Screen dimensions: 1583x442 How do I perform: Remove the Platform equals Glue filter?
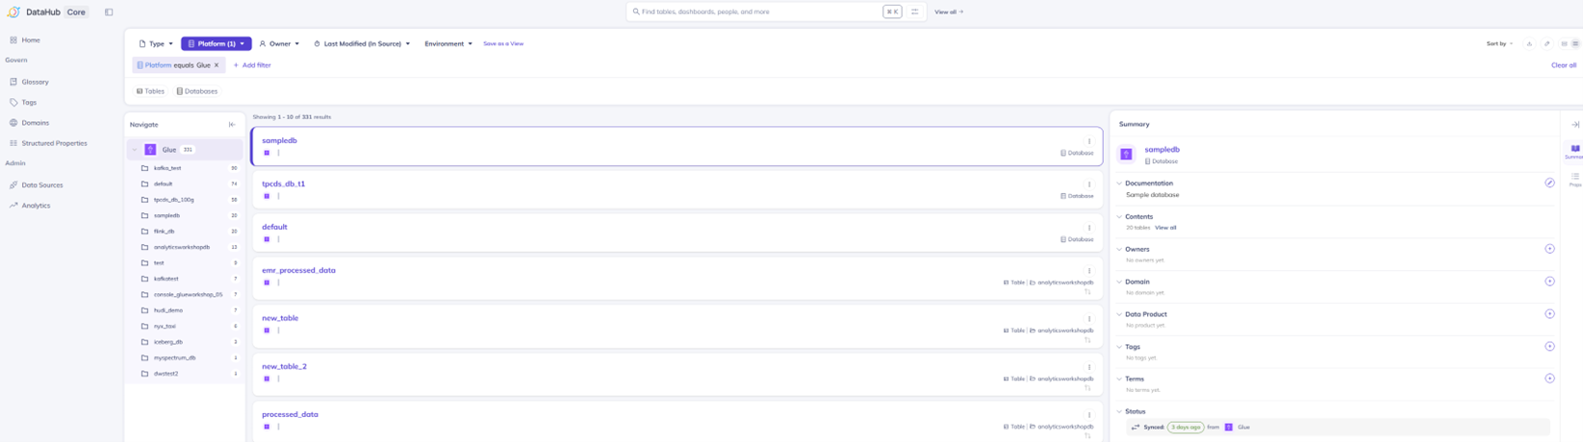coord(217,65)
